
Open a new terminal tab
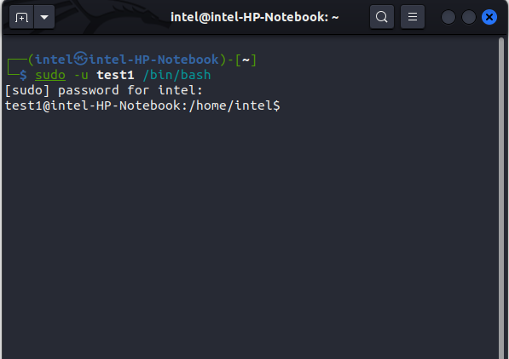(x=21, y=17)
